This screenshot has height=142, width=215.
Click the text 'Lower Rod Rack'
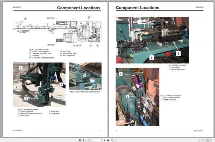(27, 112)
